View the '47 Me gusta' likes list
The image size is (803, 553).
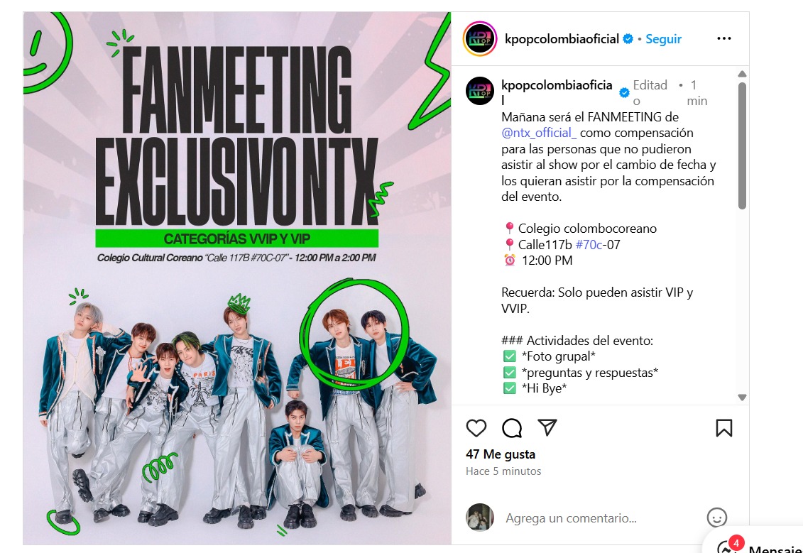tap(501, 454)
